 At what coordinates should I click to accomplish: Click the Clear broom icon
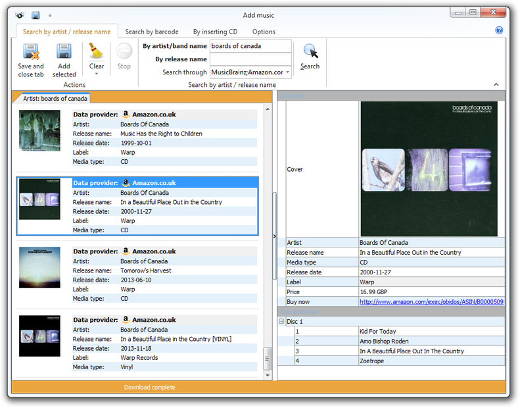[97, 51]
